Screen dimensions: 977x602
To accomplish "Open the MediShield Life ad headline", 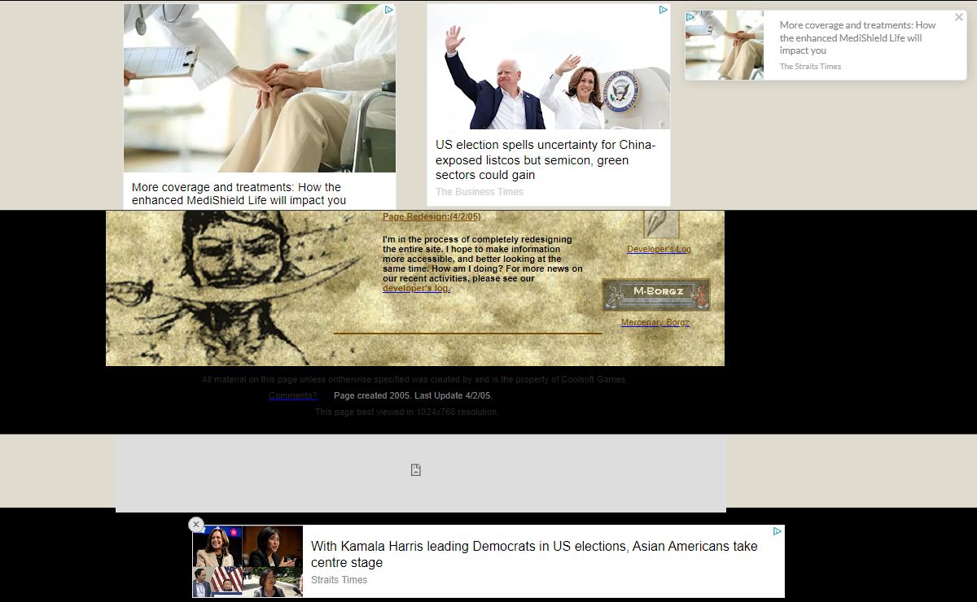I will tap(239, 194).
